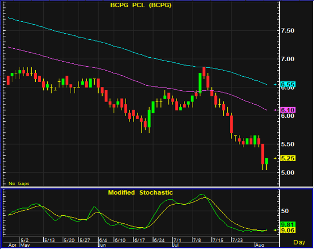This screenshot has height=249, width=314.
Task: Click the tall green candlestick near 7/8
Action: 200,83
